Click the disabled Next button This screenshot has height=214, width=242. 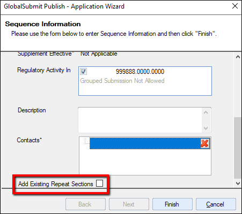129,204
